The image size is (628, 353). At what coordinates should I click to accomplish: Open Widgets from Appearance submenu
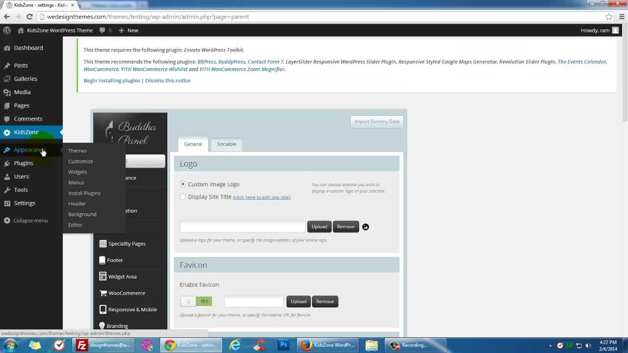(x=78, y=172)
